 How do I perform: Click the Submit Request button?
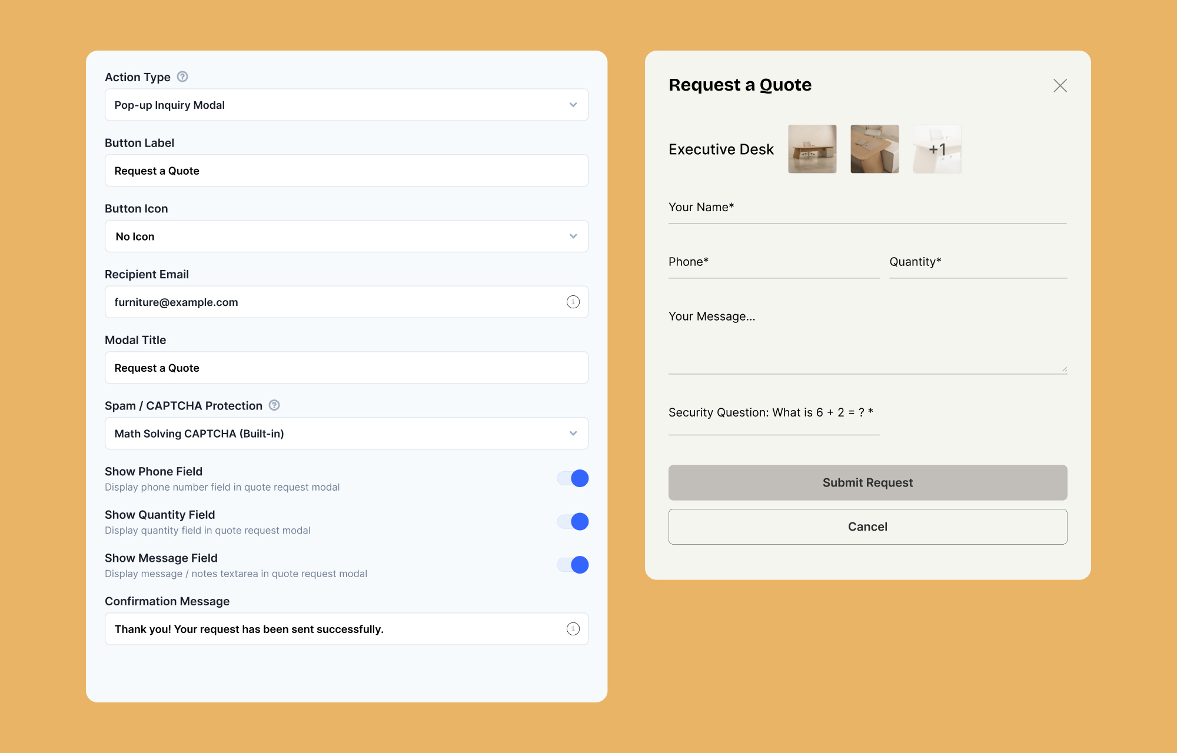tap(867, 482)
